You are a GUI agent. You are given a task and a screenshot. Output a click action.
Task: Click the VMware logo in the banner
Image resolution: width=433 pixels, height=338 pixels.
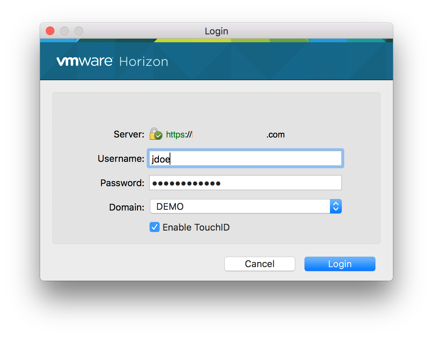coord(84,61)
